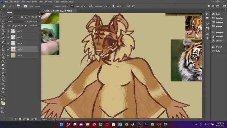Toggle Quick Mask mode
The width and height of the screenshot is (227, 128).
pos(3,108)
